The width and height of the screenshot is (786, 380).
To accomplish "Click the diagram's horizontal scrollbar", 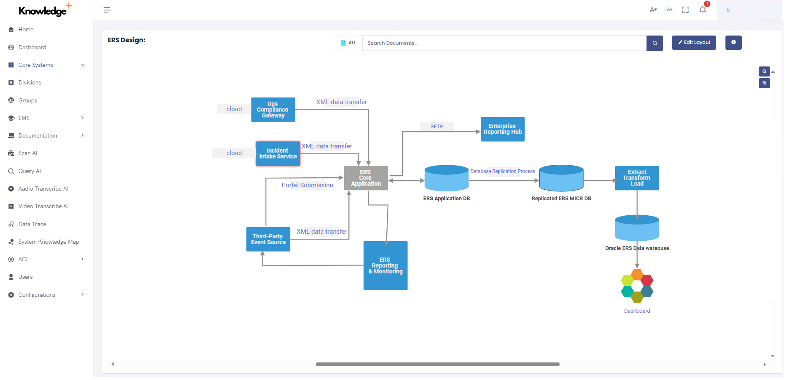I will (x=438, y=364).
